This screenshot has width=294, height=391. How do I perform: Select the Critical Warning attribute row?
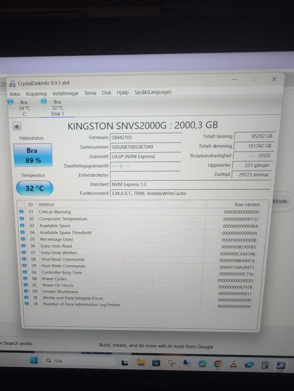139,212
